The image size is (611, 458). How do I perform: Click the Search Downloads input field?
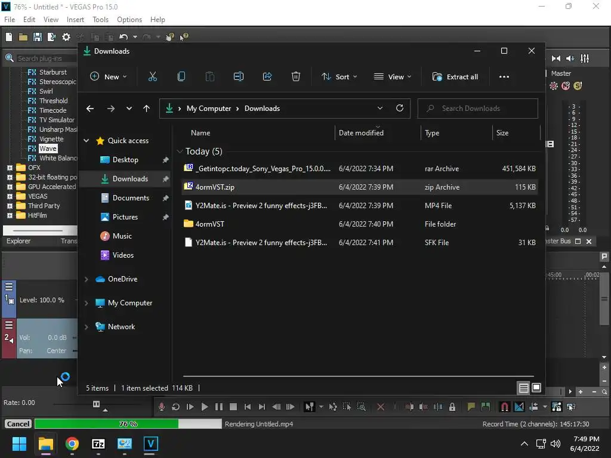[x=478, y=109]
